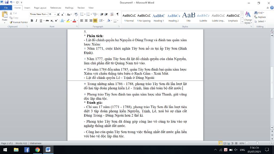
Task: Click the Bullets list icon
Action: pos(82,14)
